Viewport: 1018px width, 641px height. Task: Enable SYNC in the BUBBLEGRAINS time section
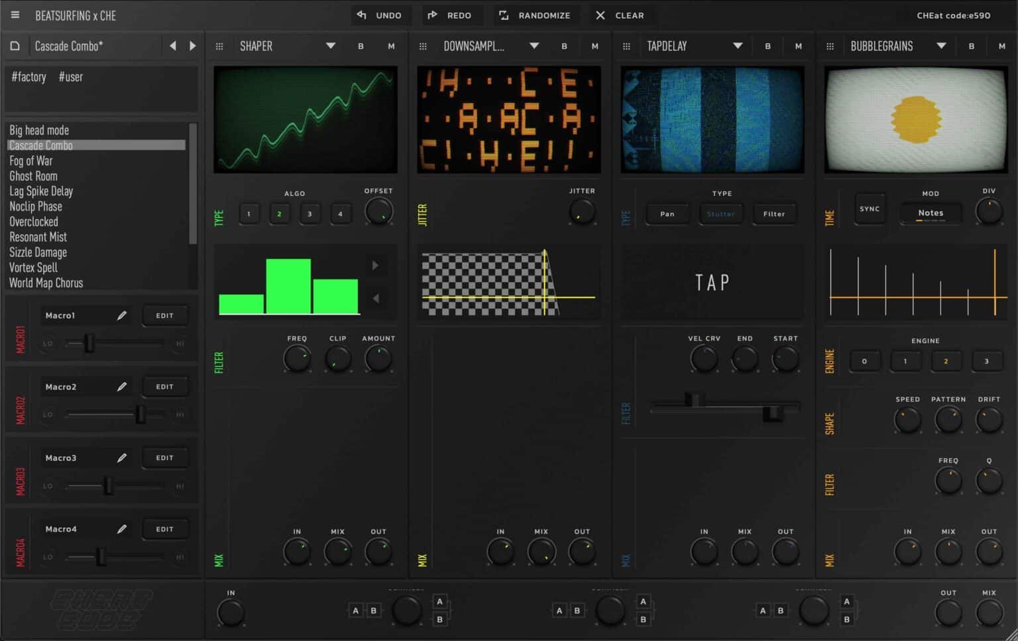(x=870, y=209)
